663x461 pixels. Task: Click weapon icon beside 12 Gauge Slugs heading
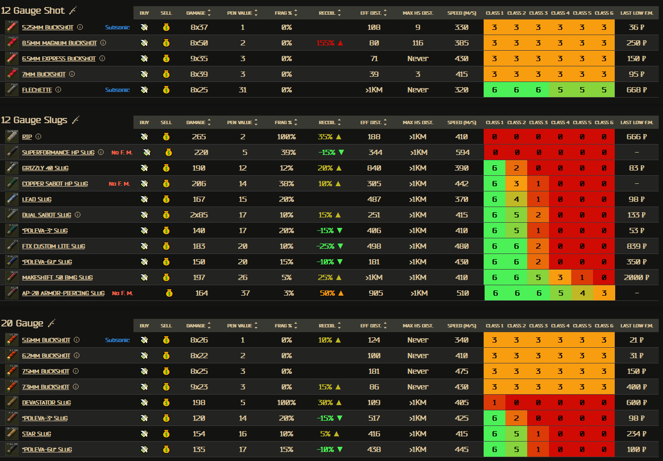click(76, 120)
